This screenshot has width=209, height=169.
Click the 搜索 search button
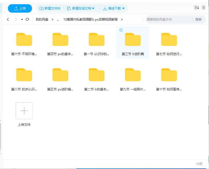coord(198,20)
